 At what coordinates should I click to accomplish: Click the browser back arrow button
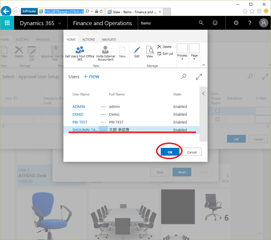click(6, 11)
